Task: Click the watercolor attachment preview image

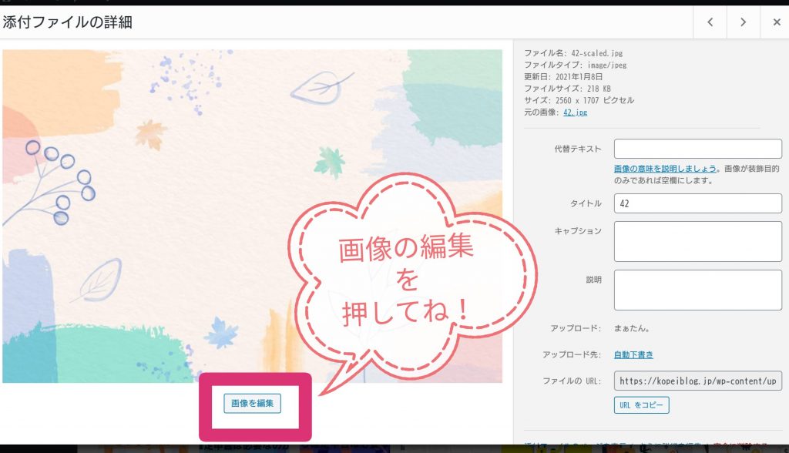Action: 252,216
